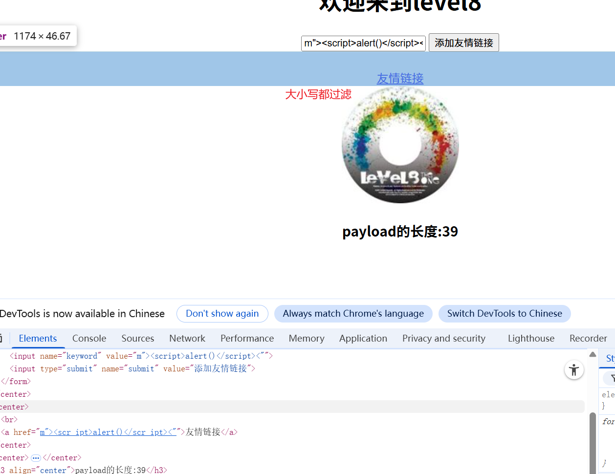This screenshot has width=615, height=474.
Task: Click Always match Chrome's language
Action: coord(353,314)
